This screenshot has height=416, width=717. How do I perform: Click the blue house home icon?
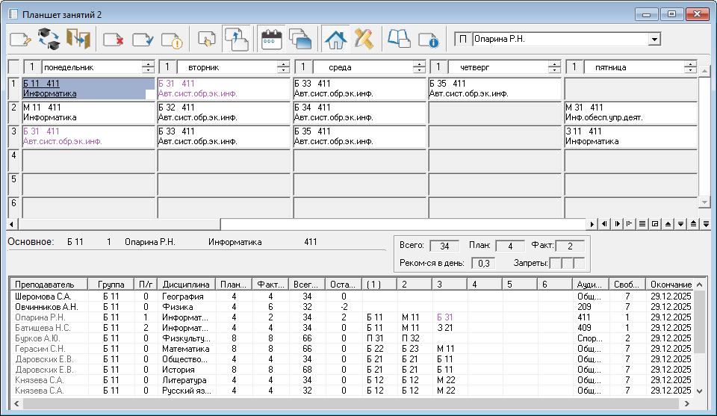coord(336,40)
